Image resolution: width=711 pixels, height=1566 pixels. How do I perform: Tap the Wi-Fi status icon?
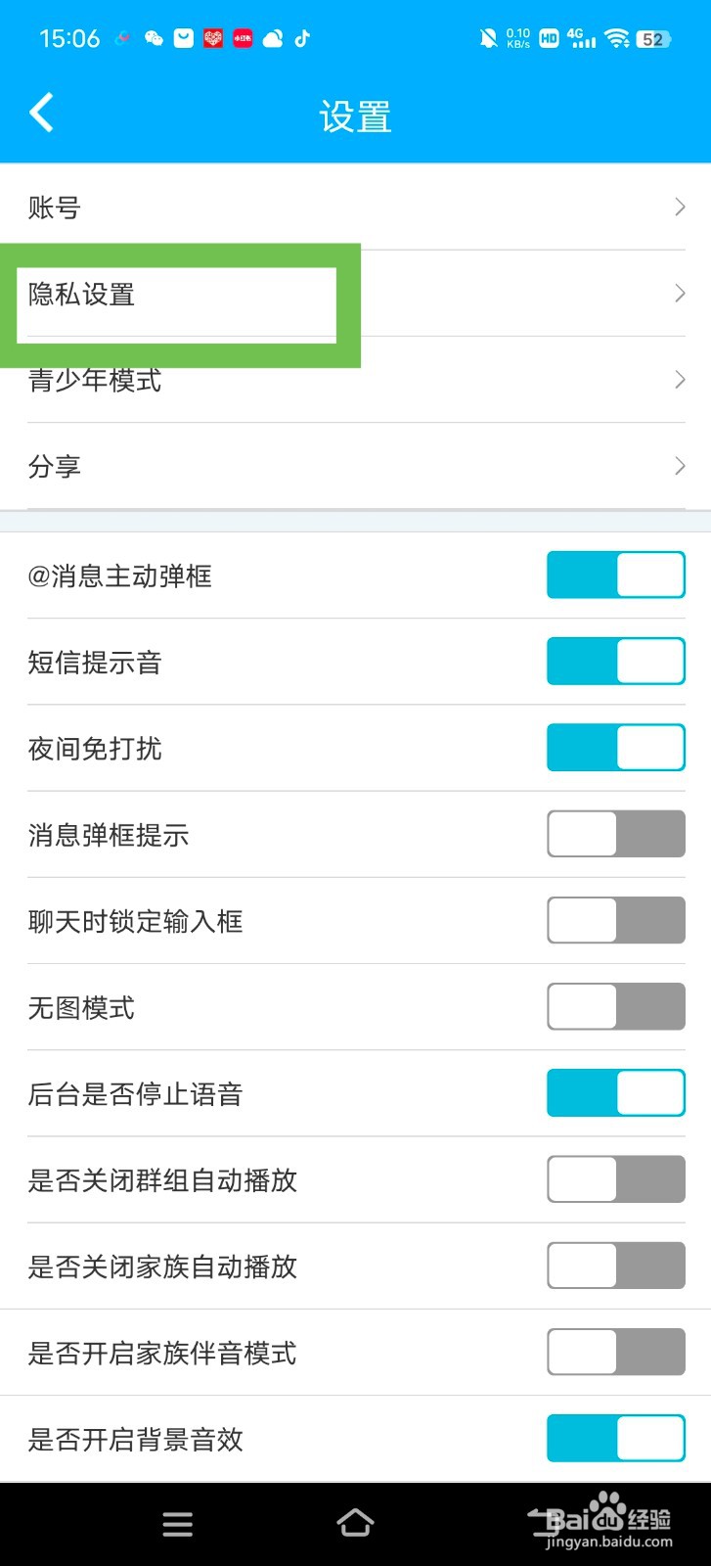[616, 38]
